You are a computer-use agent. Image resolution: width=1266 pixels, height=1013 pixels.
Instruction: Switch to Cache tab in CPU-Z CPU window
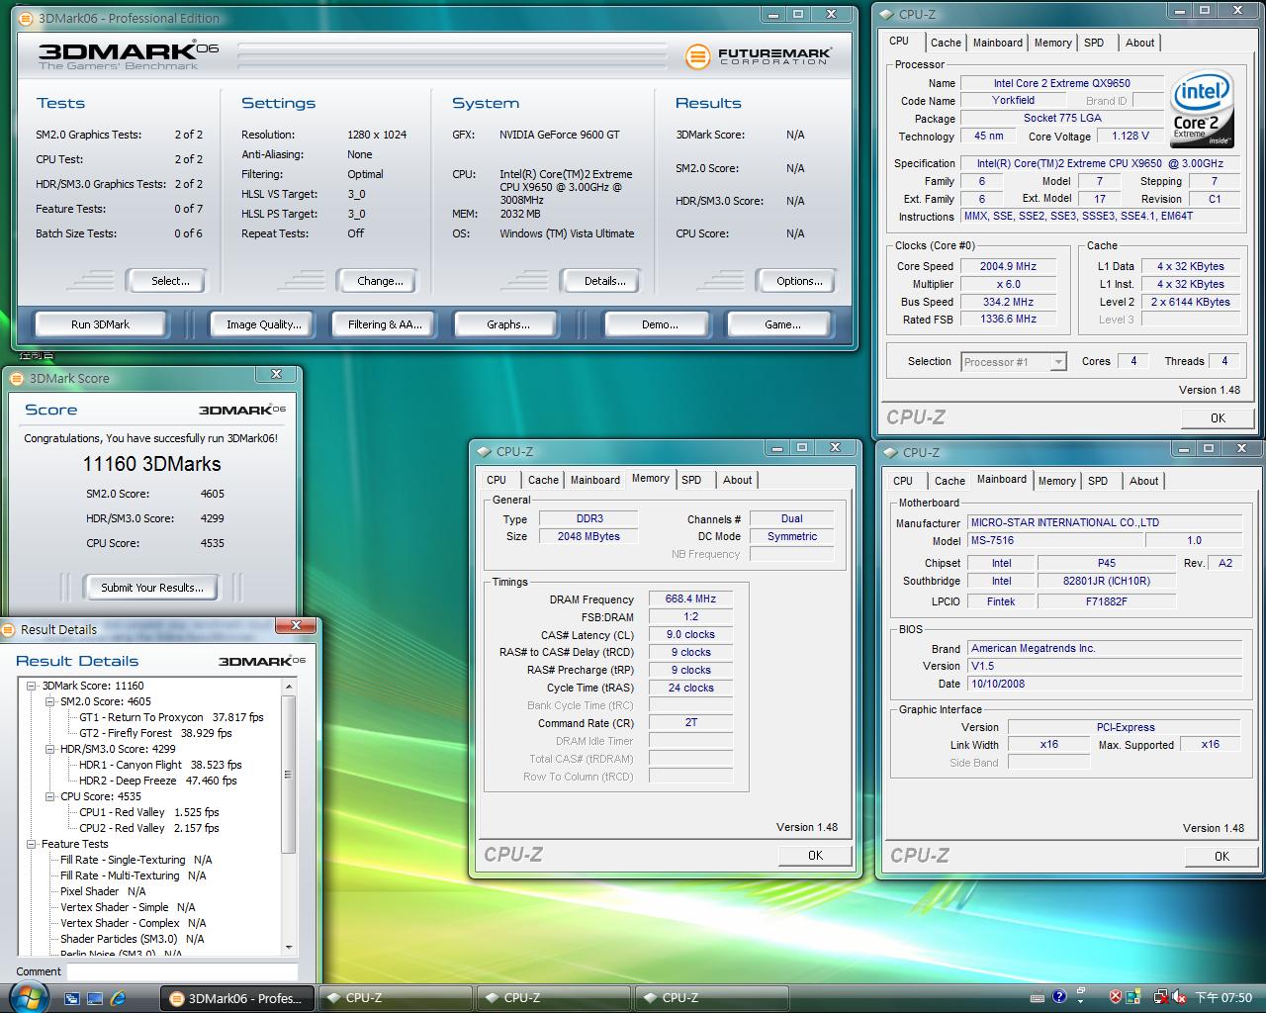[946, 43]
